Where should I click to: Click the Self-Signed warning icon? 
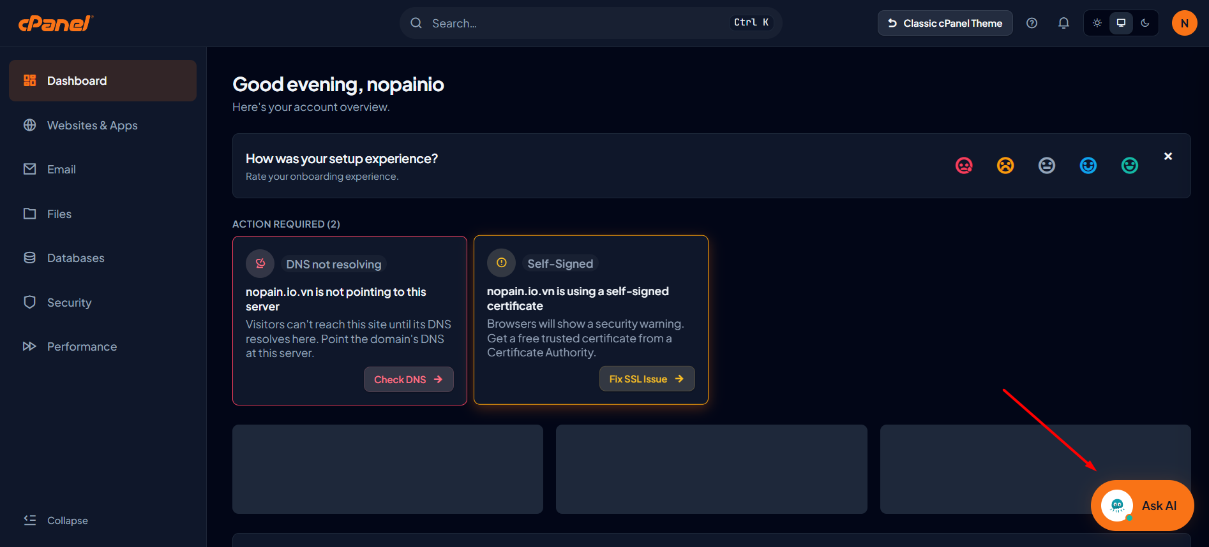point(502,263)
